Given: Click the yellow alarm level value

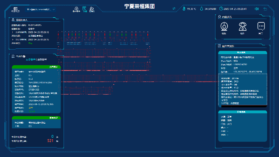Looking at the screenshot, I should click(x=31, y=108).
